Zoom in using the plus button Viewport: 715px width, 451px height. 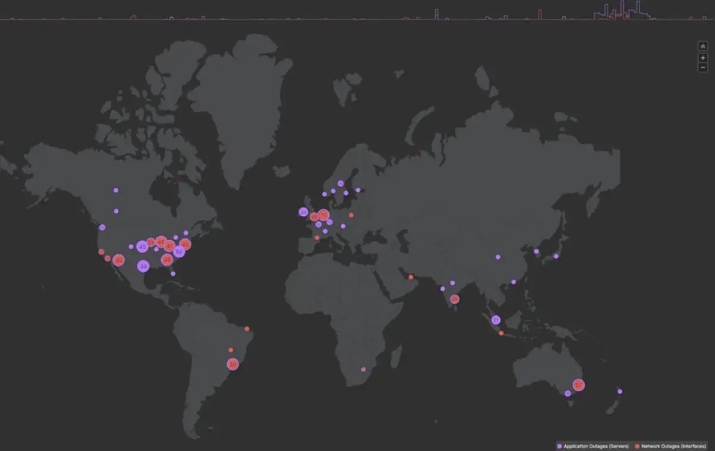coord(703,58)
